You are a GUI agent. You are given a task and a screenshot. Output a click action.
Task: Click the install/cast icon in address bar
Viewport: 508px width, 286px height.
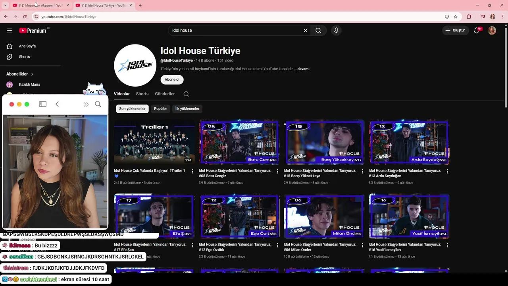click(x=447, y=17)
